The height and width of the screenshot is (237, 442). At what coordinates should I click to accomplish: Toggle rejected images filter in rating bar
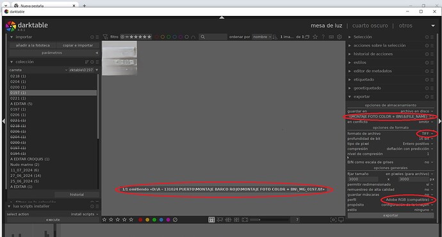click(122, 37)
